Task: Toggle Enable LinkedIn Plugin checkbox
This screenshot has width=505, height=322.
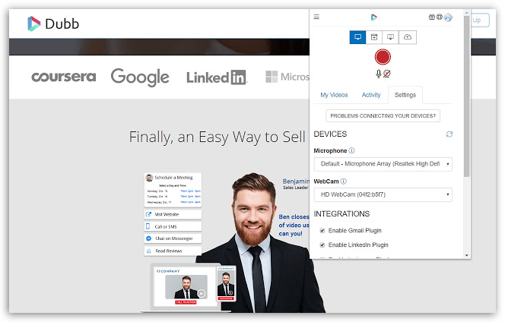Action: [322, 245]
